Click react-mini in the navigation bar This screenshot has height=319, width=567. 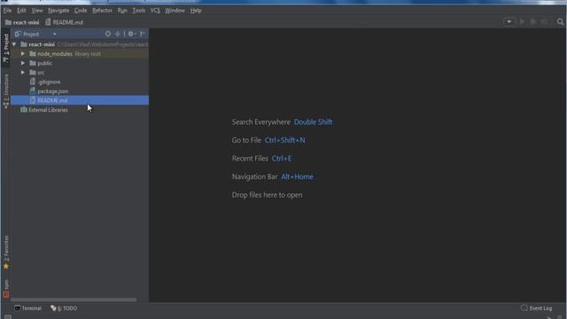(x=22, y=22)
